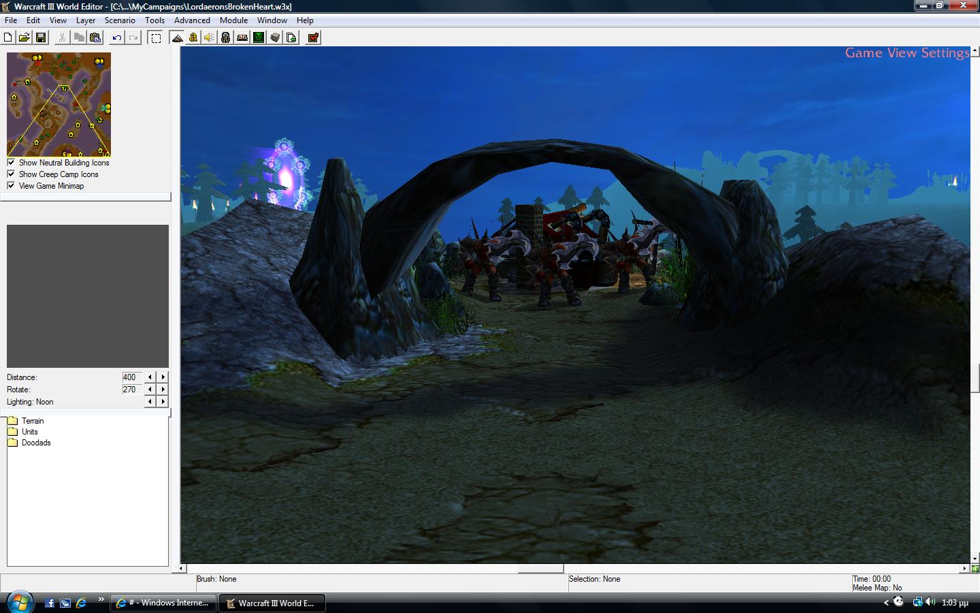980x613 pixels.
Task: Open a map file from toolbar
Action: [24, 37]
